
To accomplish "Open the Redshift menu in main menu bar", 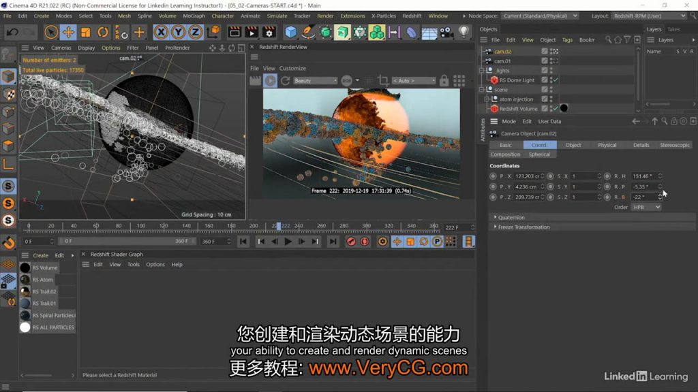I will pos(412,16).
